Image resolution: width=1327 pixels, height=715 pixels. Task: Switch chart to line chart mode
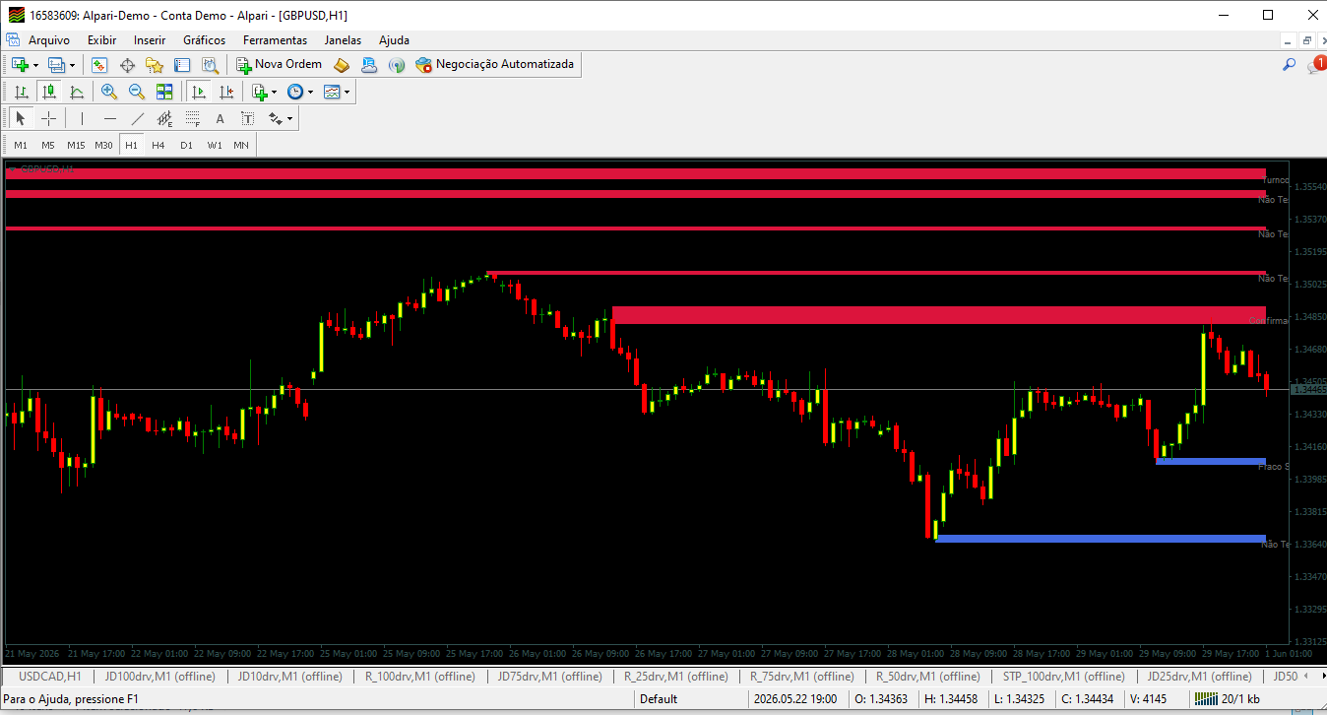[76, 92]
